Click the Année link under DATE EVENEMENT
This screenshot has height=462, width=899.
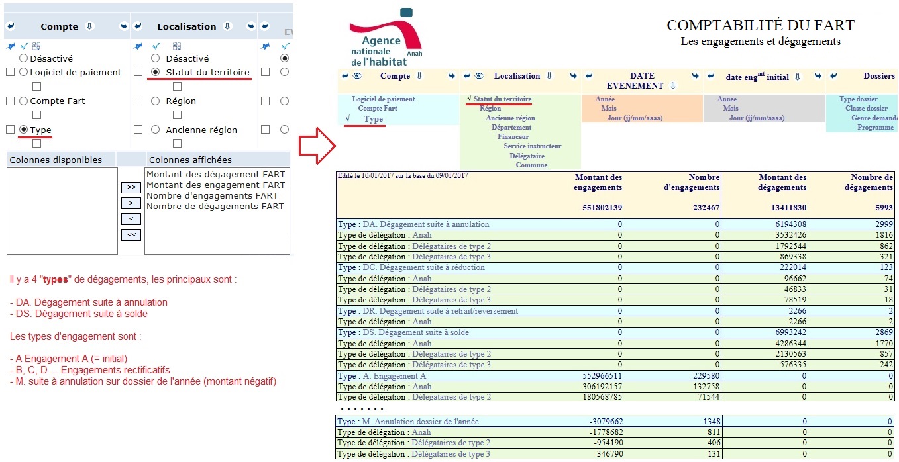[605, 99]
